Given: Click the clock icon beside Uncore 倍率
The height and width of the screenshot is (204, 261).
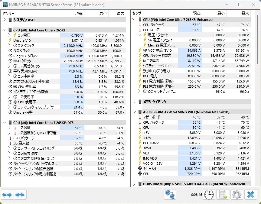Looking at the screenshot, I should pyautogui.click(x=10, y=112).
